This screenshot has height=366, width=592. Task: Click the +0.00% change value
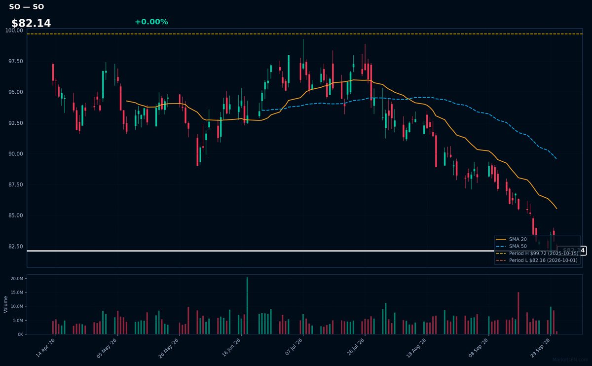[x=151, y=22]
